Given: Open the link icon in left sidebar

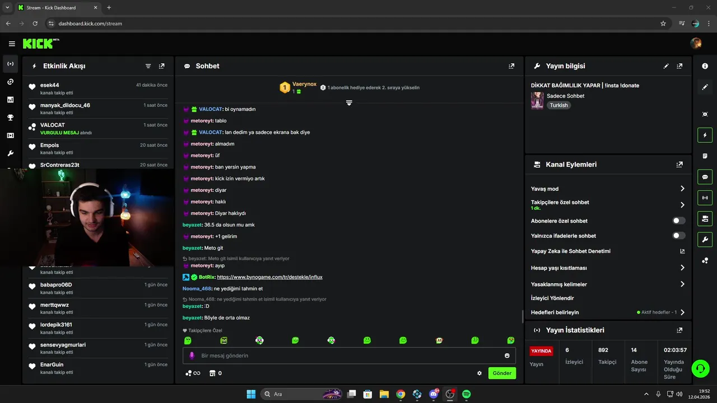Looking at the screenshot, I should coord(10,82).
